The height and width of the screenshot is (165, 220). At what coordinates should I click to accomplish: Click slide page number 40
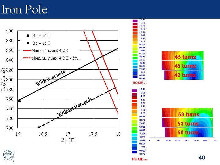(x=202, y=157)
